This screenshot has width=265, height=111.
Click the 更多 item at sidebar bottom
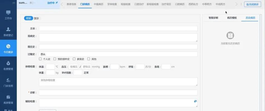[x=8, y=110]
